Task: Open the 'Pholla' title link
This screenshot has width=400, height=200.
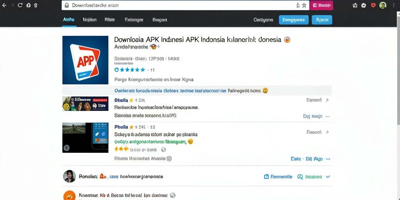Action: (x=121, y=127)
